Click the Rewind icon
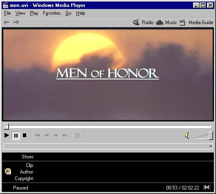 [x=47, y=135]
